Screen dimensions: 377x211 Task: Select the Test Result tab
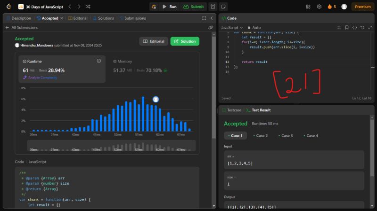coord(258,110)
